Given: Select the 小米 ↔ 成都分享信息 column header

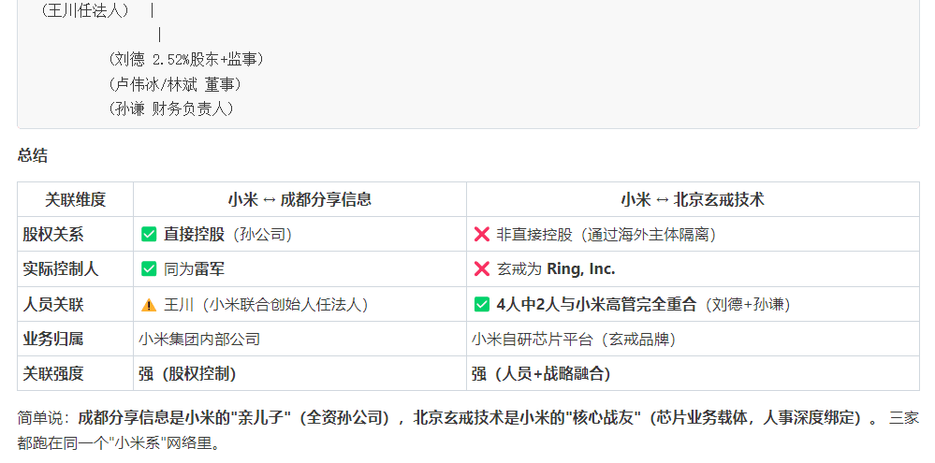Looking at the screenshot, I should pyautogui.click(x=299, y=199).
